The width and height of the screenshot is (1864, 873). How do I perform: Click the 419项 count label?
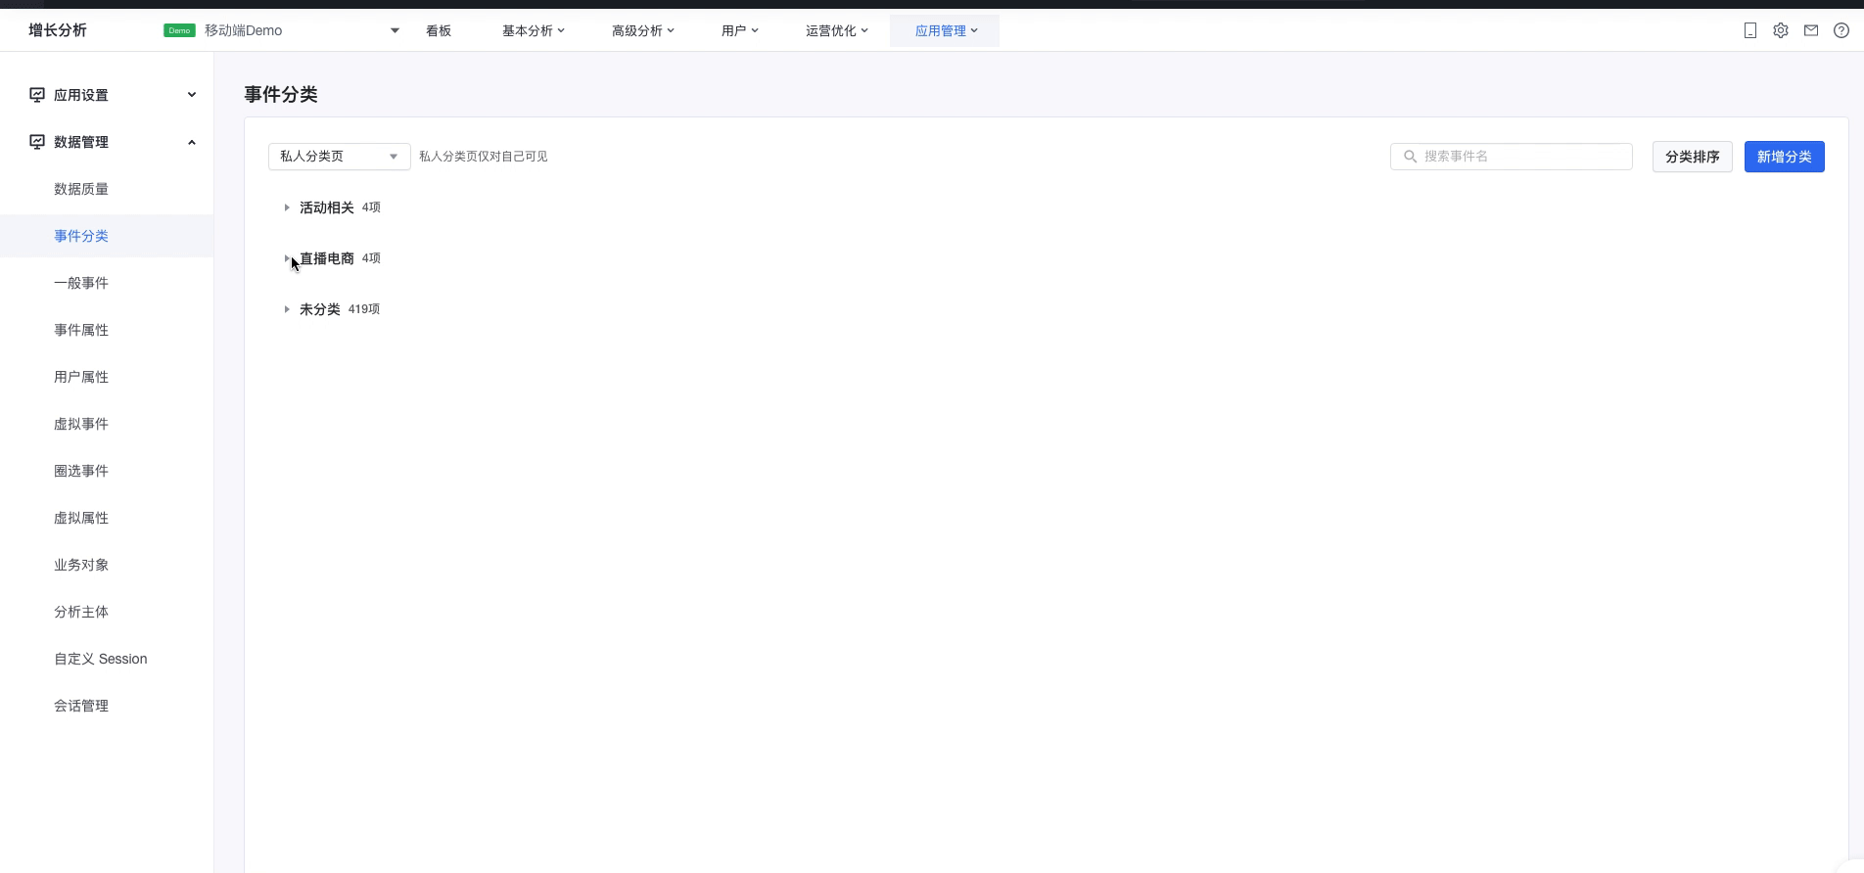point(364,309)
